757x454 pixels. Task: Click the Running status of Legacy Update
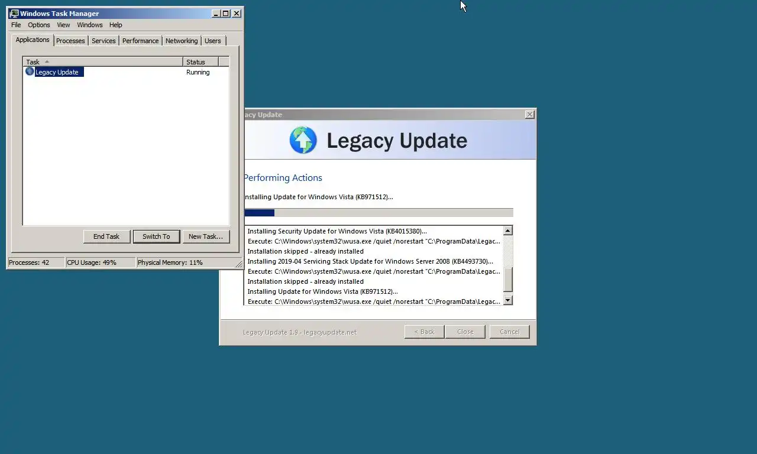pyautogui.click(x=198, y=72)
